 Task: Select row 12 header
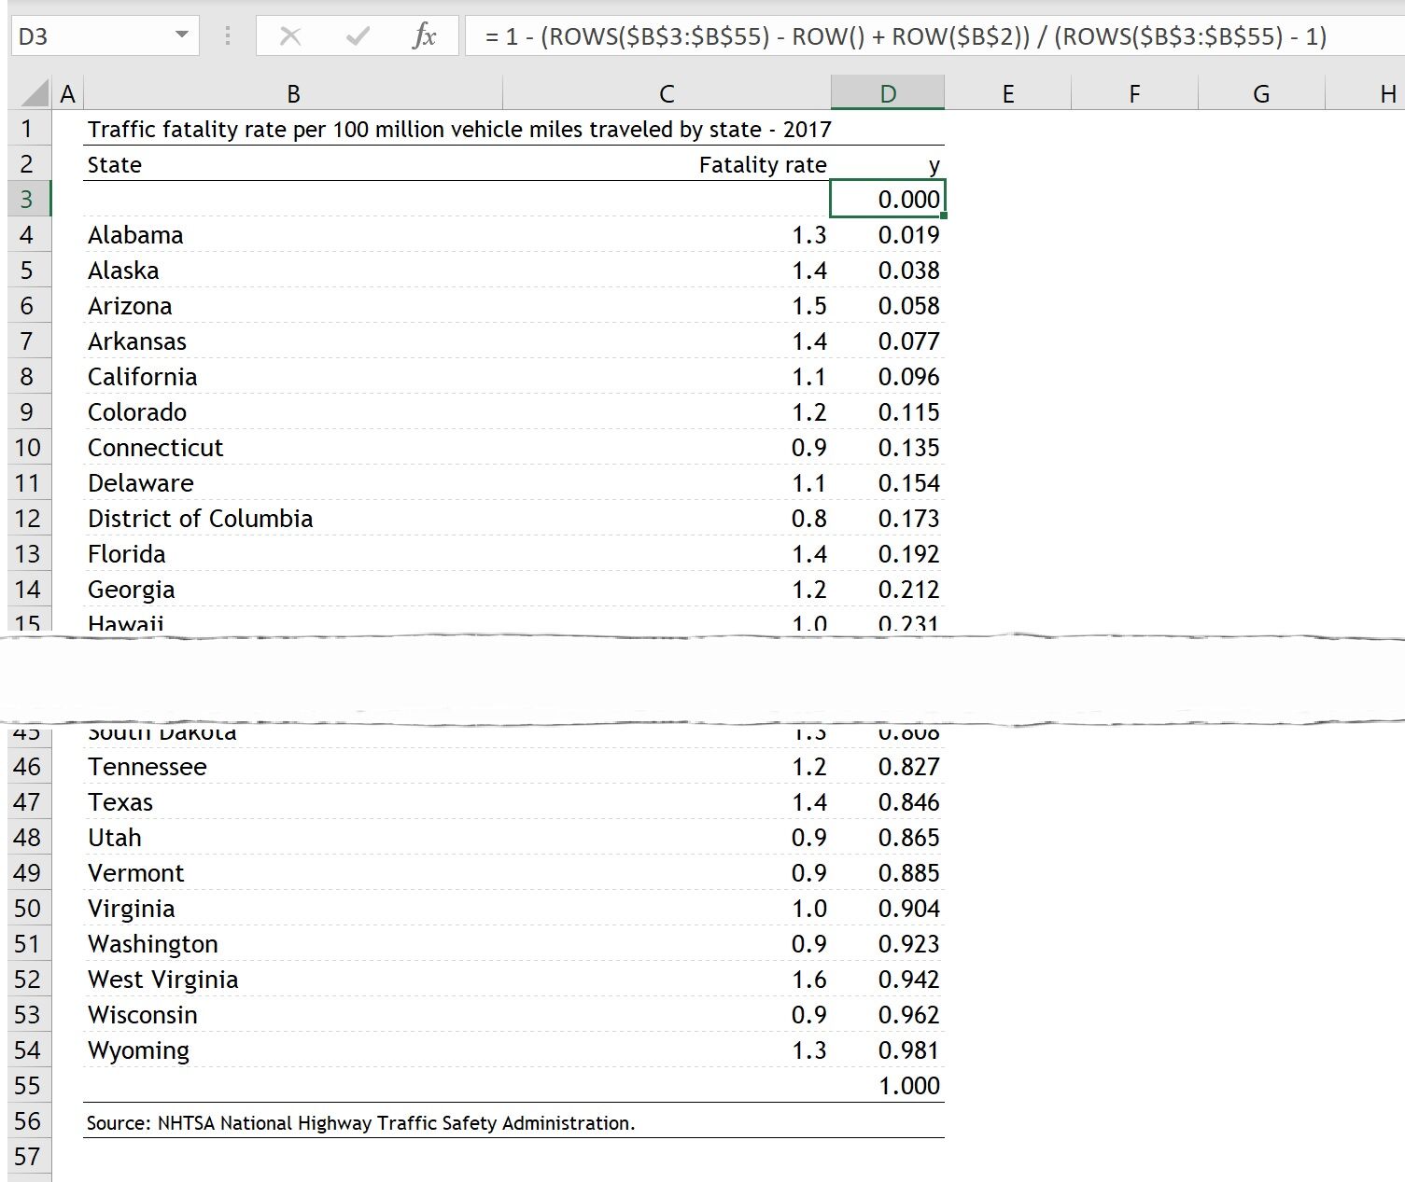tap(27, 519)
